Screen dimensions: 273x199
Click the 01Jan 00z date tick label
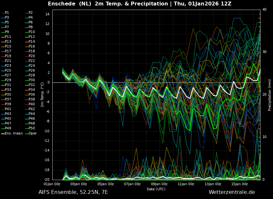coord(52,184)
